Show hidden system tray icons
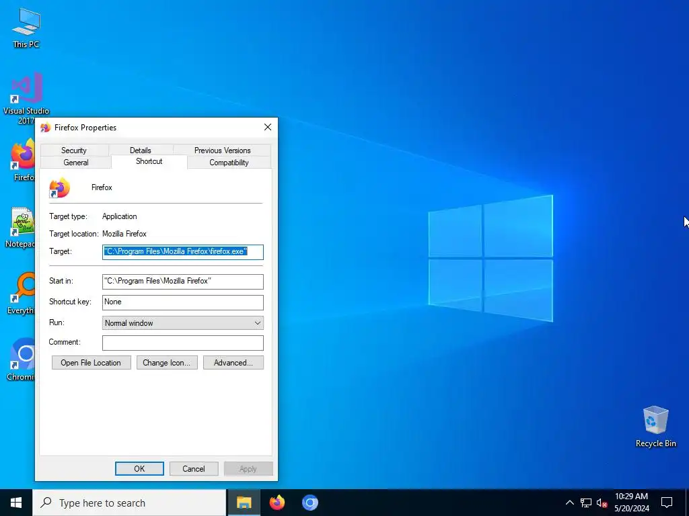689x516 pixels. pos(569,503)
